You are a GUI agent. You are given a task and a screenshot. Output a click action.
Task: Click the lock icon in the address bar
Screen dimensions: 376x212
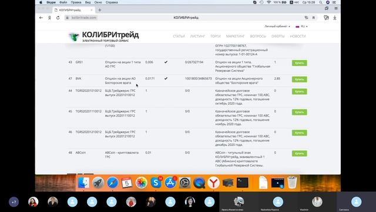click(68, 18)
